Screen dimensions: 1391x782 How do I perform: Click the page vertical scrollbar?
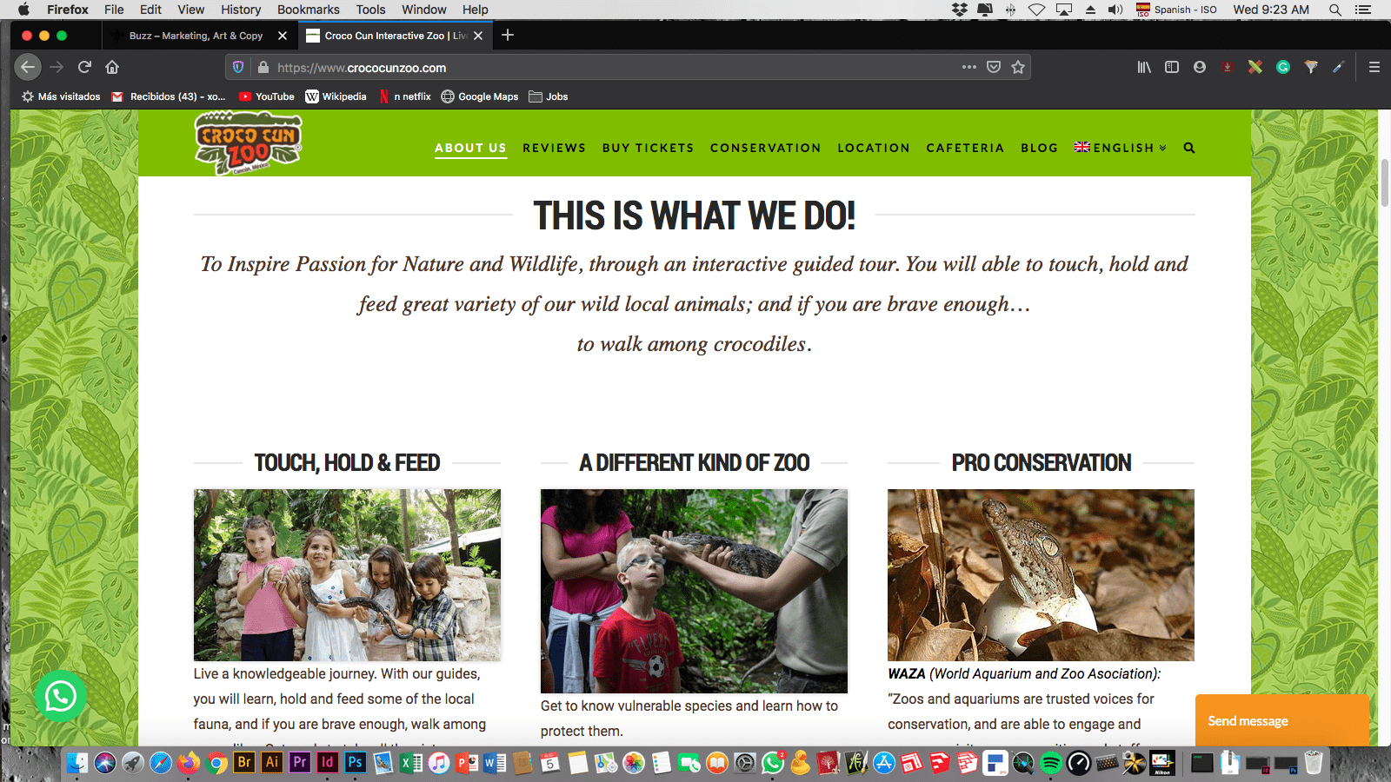tap(1385, 182)
